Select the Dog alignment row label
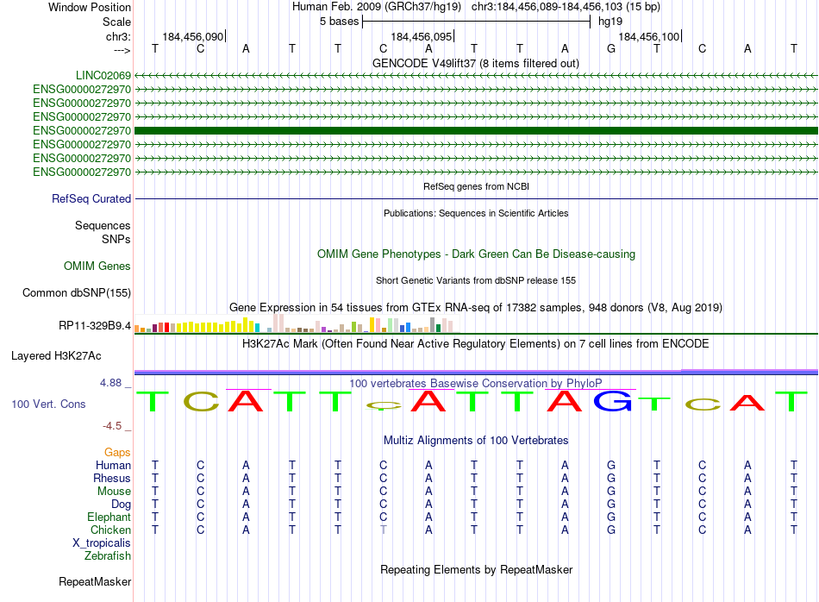Image resolution: width=819 pixels, height=602 pixels. (121, 505)
